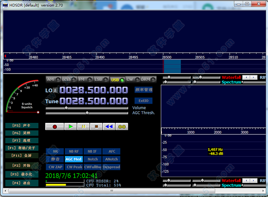Toggle loop playback infinity button
Image resolution: width=268 pixels, height=197 pixels.
click(121, 127)
